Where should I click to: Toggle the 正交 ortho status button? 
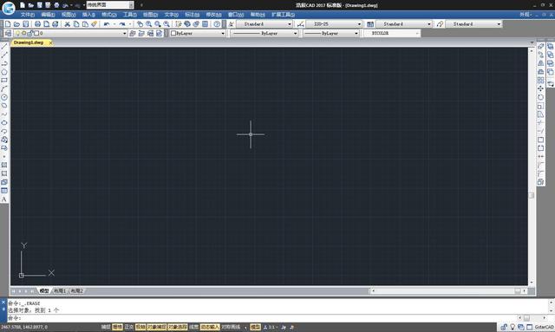129,327
